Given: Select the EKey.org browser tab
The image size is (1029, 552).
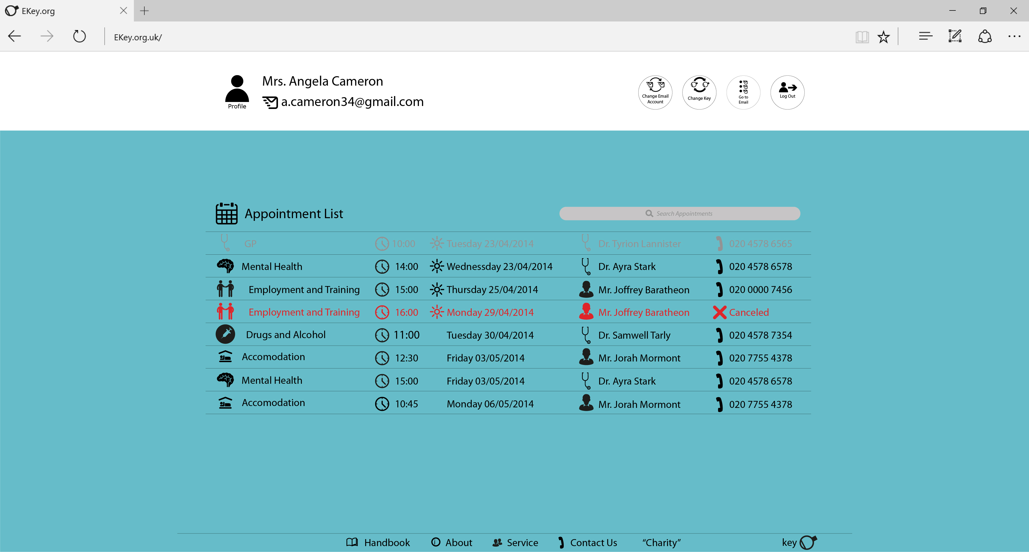Looking at the screenshot, I should click(60, 11).
